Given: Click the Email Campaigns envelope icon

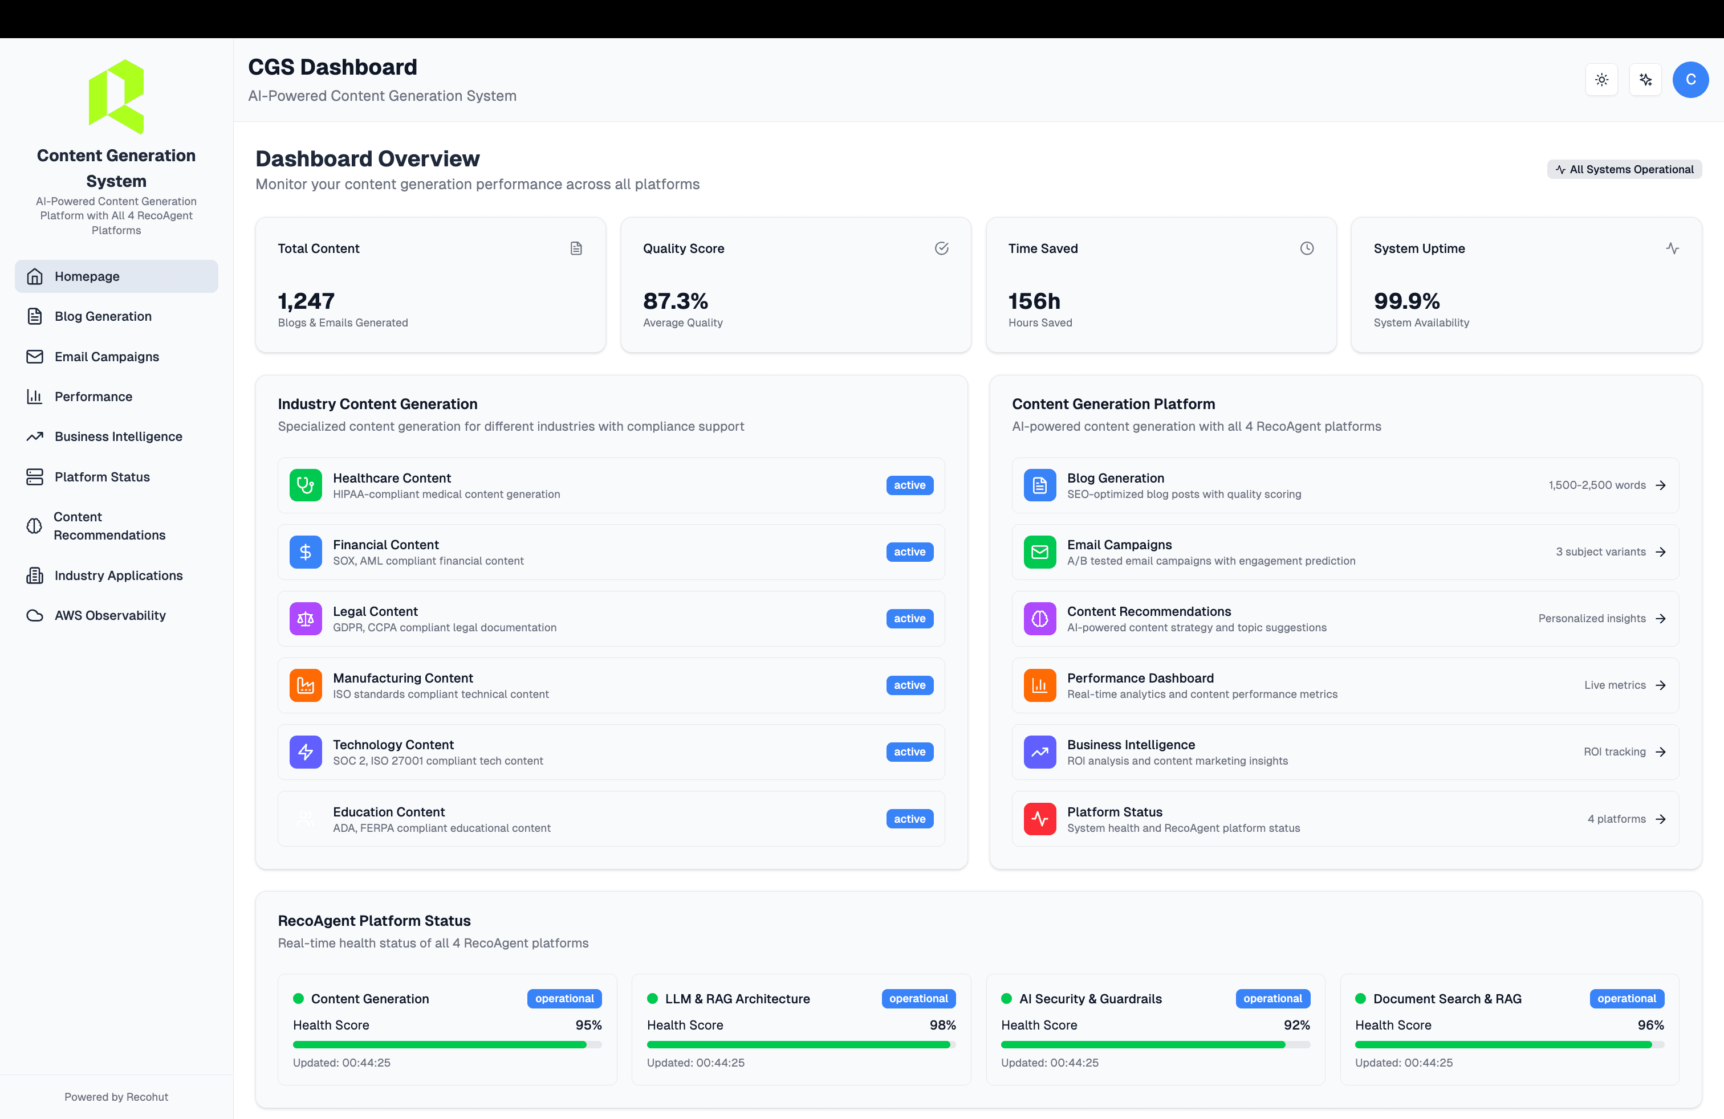Looking at the screenshot, I should point(35,356).
